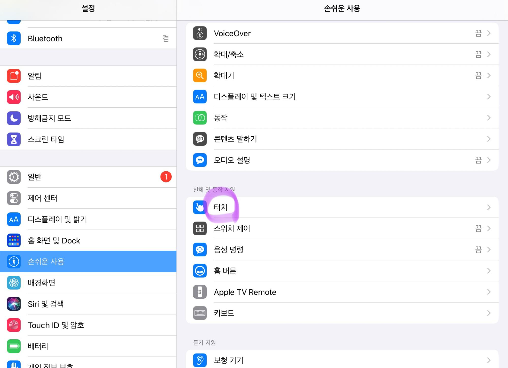Tap red notification badge on 일반
The image size is (508, 368).
tap(166, 177)
